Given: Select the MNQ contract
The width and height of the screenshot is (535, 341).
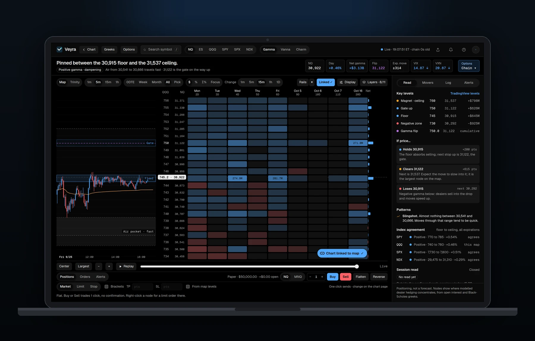Looking at the screenshot, I should tap(298, 277).
